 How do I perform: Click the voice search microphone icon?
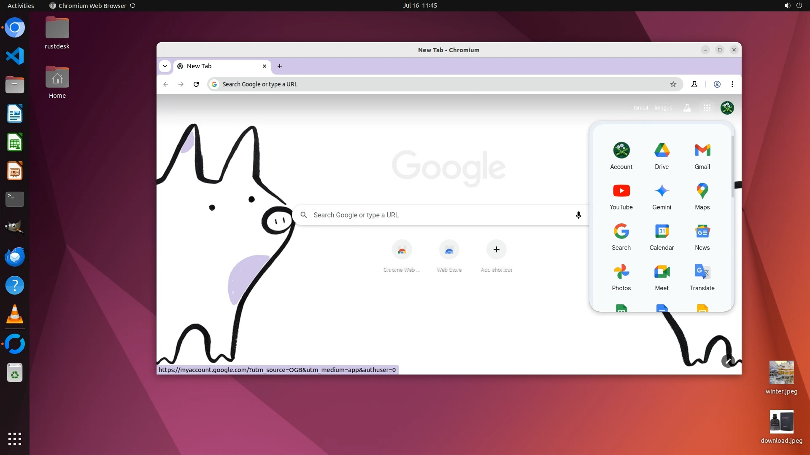pyautogui.click(x=578, y=215)
